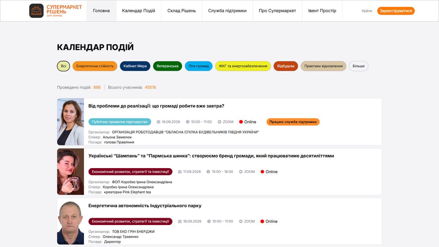Click the Публічно-приватне партнерство tag

click(x=120, y=122)
